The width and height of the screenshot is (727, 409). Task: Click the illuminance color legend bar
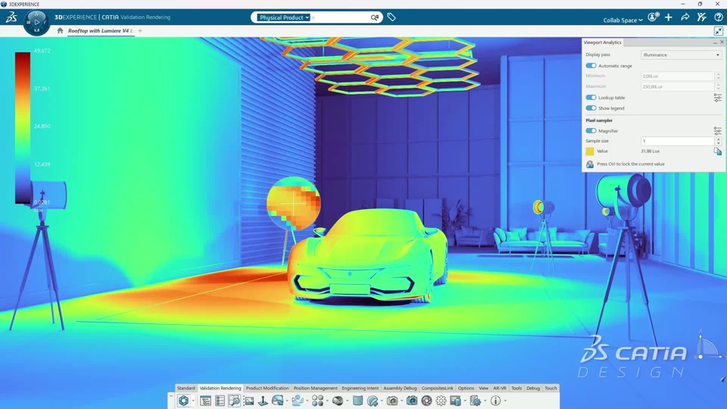pyautogui.click(x=23, y=127)
